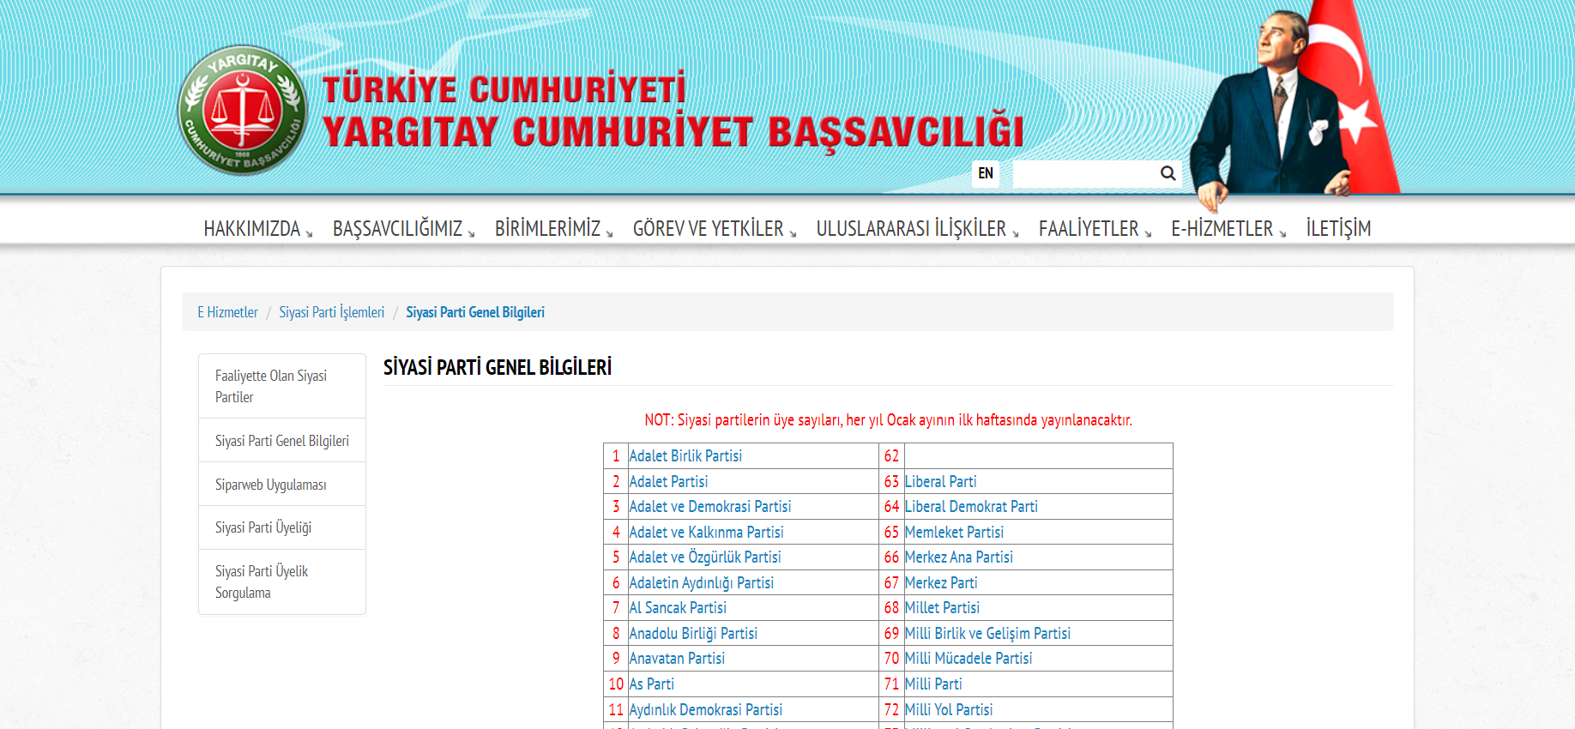Click the SİYASİ PARTİ GENEL BİLGİLERİ heading
Viewport: 1575px width, 729px height.
tap(498, 367)
